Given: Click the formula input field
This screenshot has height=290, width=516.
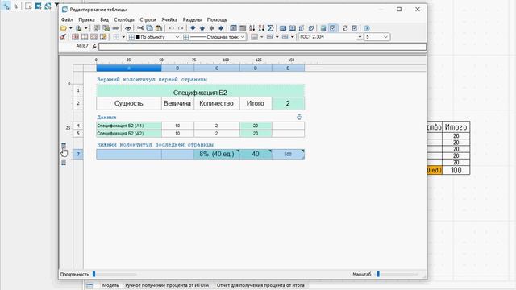Looking at the screenshot, I should click(x=262, y=47).
